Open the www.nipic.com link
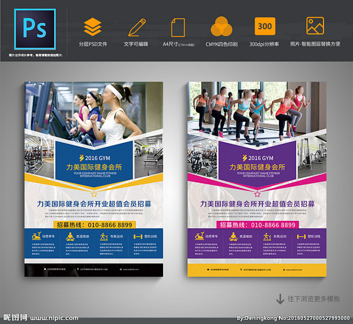The image size is (353, 324). [x=54, y=318]
